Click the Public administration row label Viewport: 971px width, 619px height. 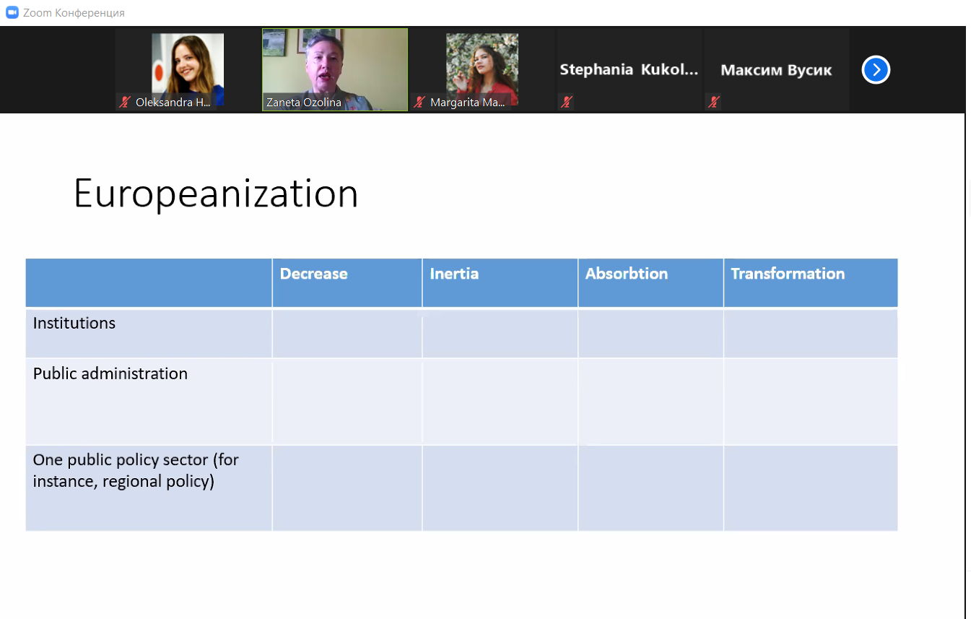coord(110,373)
